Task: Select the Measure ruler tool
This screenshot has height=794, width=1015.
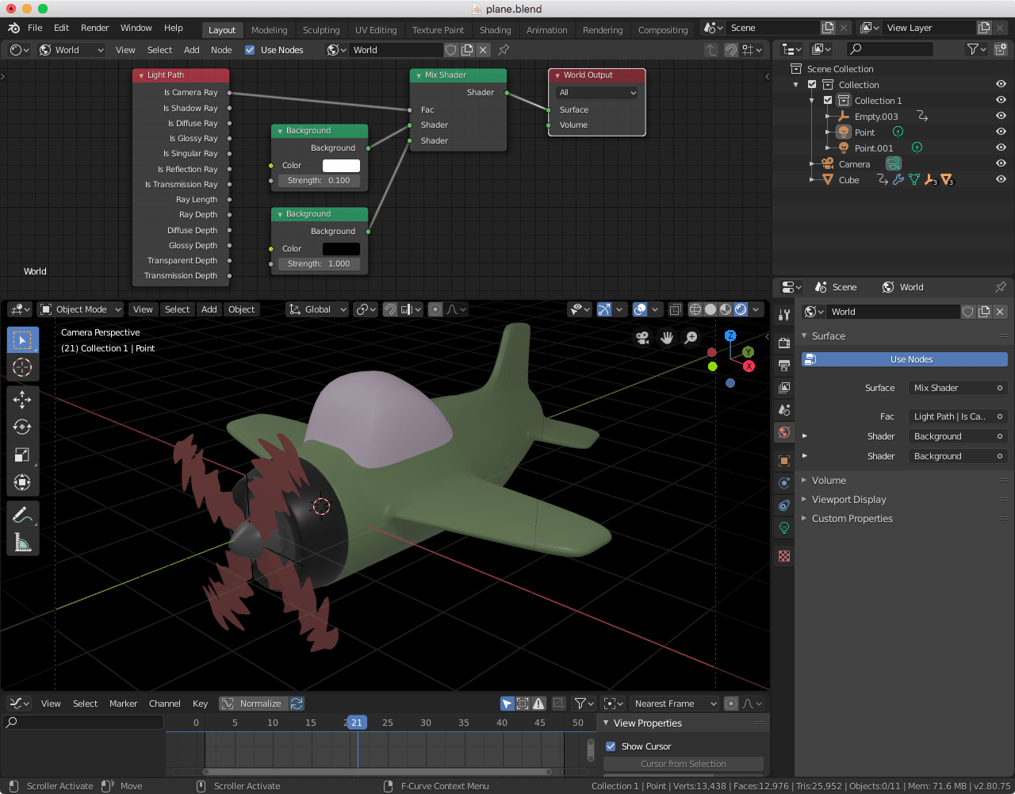Action: point(22,543)
